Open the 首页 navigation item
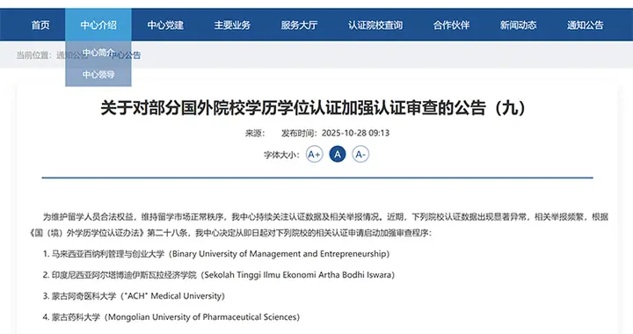This screenshot has height=334, width=633. 40,25
